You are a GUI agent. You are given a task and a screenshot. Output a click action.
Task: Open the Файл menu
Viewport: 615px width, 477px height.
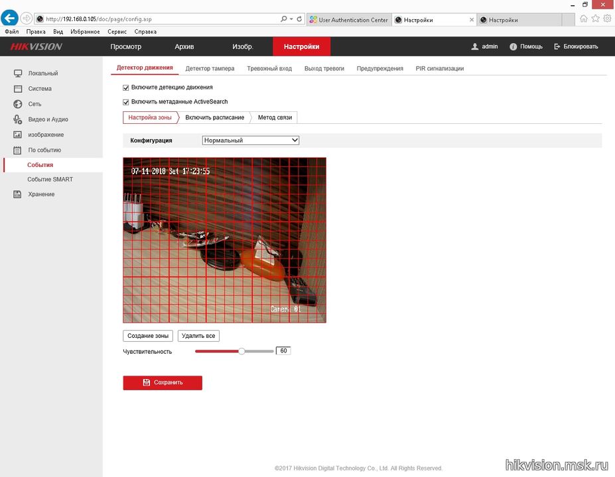coord(12,32)
